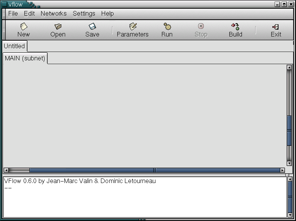The width and height of the screenshot is (296, 221).
Task: Click canvas horizontal scrollbar right arrow
Action: tap(282, 170)
